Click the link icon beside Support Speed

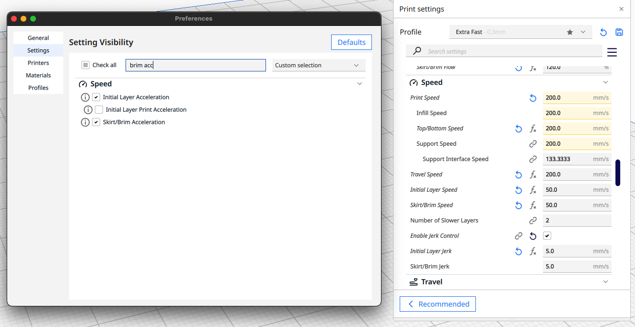(x=533, y=143)
